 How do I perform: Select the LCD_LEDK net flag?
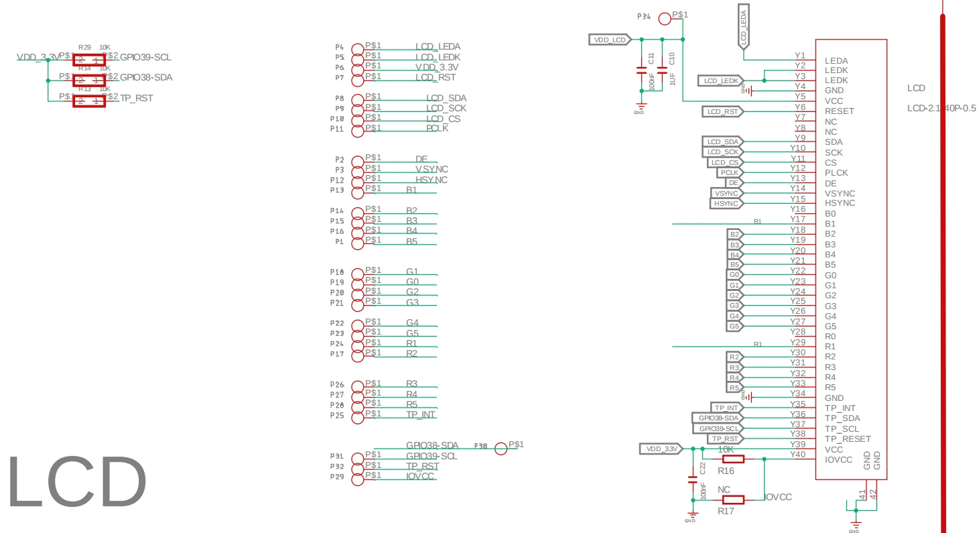click(x=722, y=81)
